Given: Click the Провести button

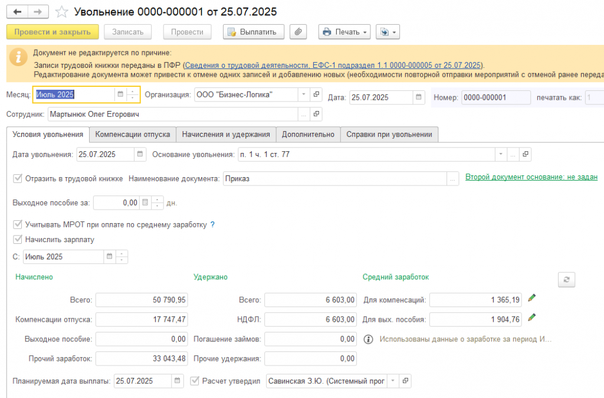Looking at the screenshot, I should (x=187, y=32).
